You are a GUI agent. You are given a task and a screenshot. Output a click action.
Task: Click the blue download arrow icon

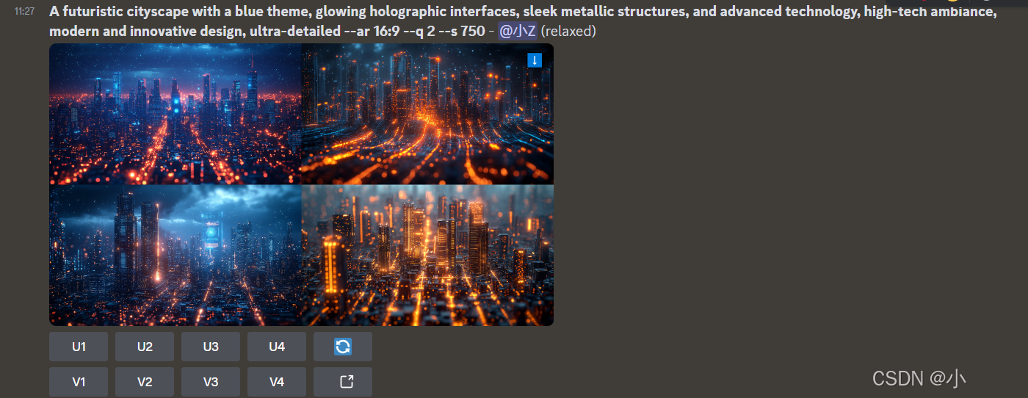point(535,60)
